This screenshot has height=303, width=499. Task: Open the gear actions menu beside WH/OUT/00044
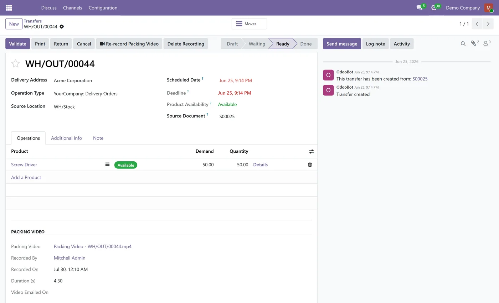(x=62, y=27)
